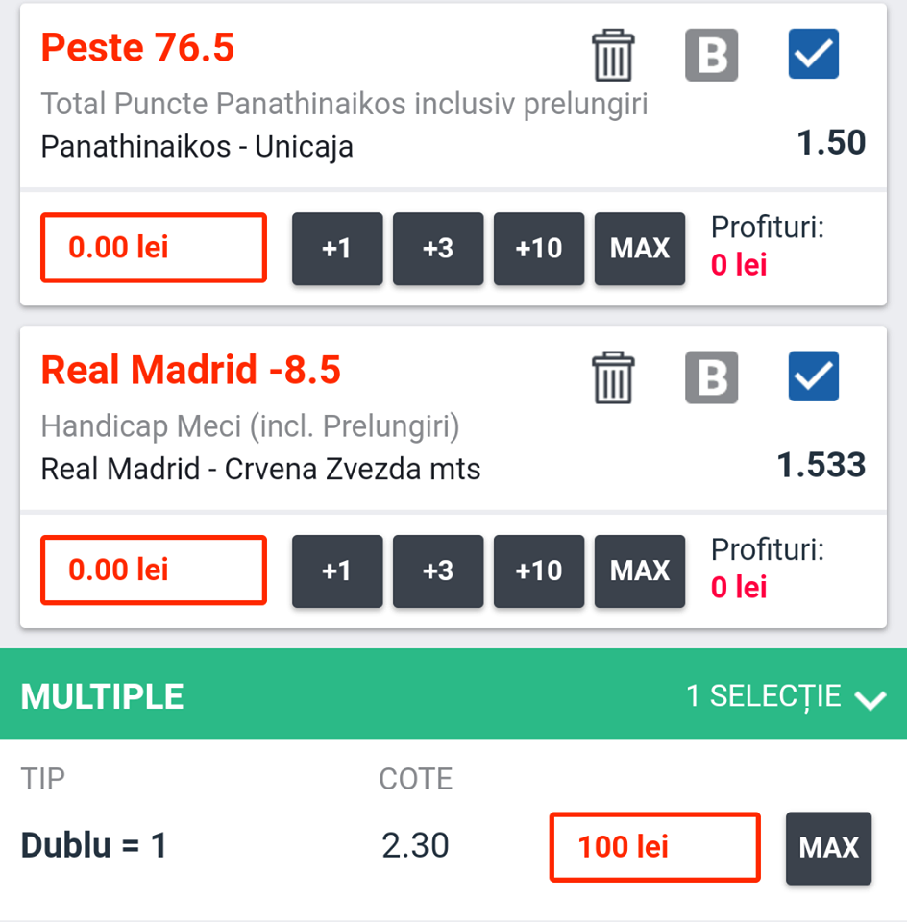The image size is (907, 922).
Task: Add +3 to the Panathinaikos stake
Action: pos(438,249)
